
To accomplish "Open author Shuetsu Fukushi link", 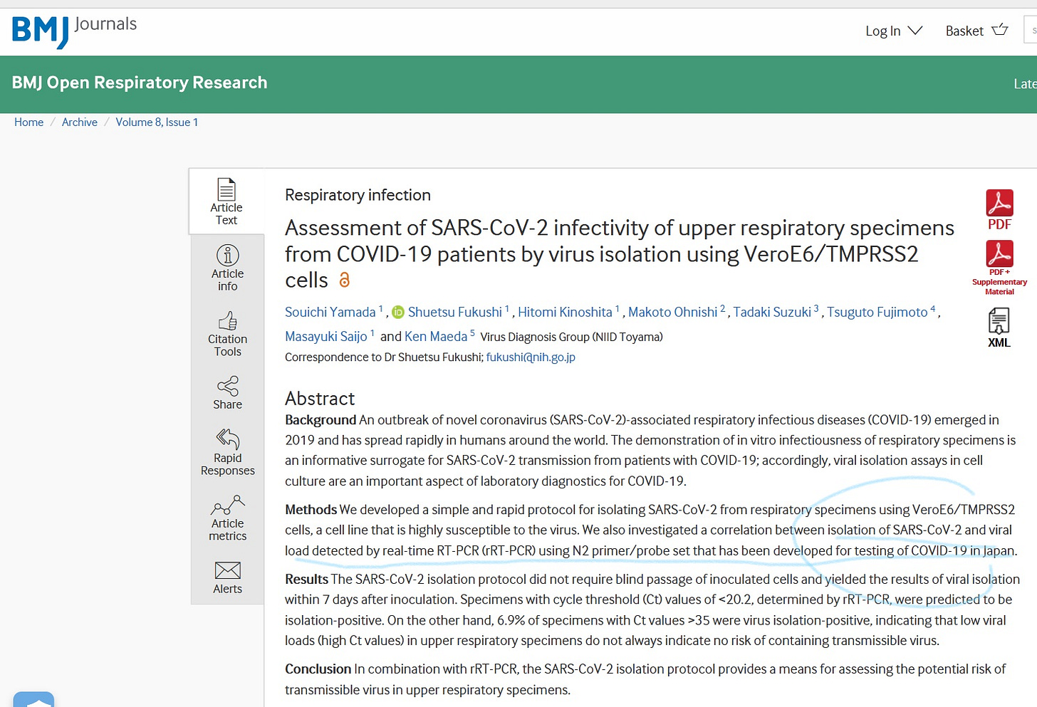I will point(455,312).
